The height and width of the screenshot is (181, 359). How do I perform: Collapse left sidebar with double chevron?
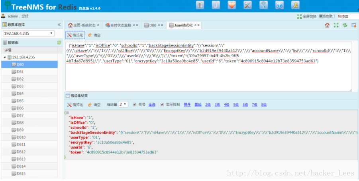59,25
